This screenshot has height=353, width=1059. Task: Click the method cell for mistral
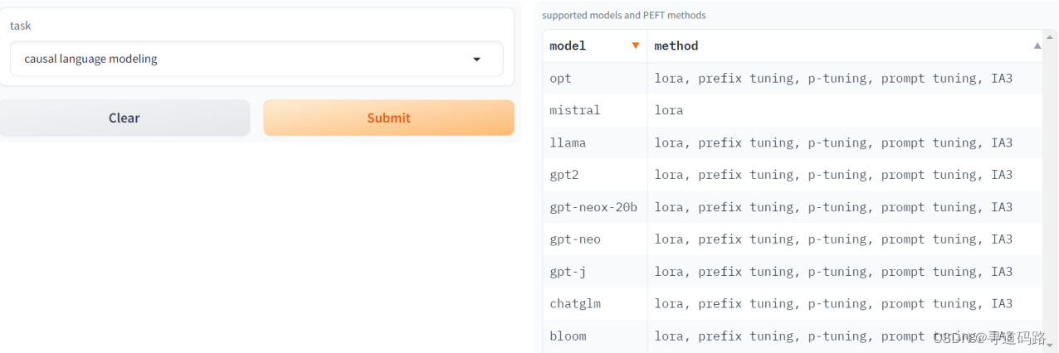tap(845, 110)
